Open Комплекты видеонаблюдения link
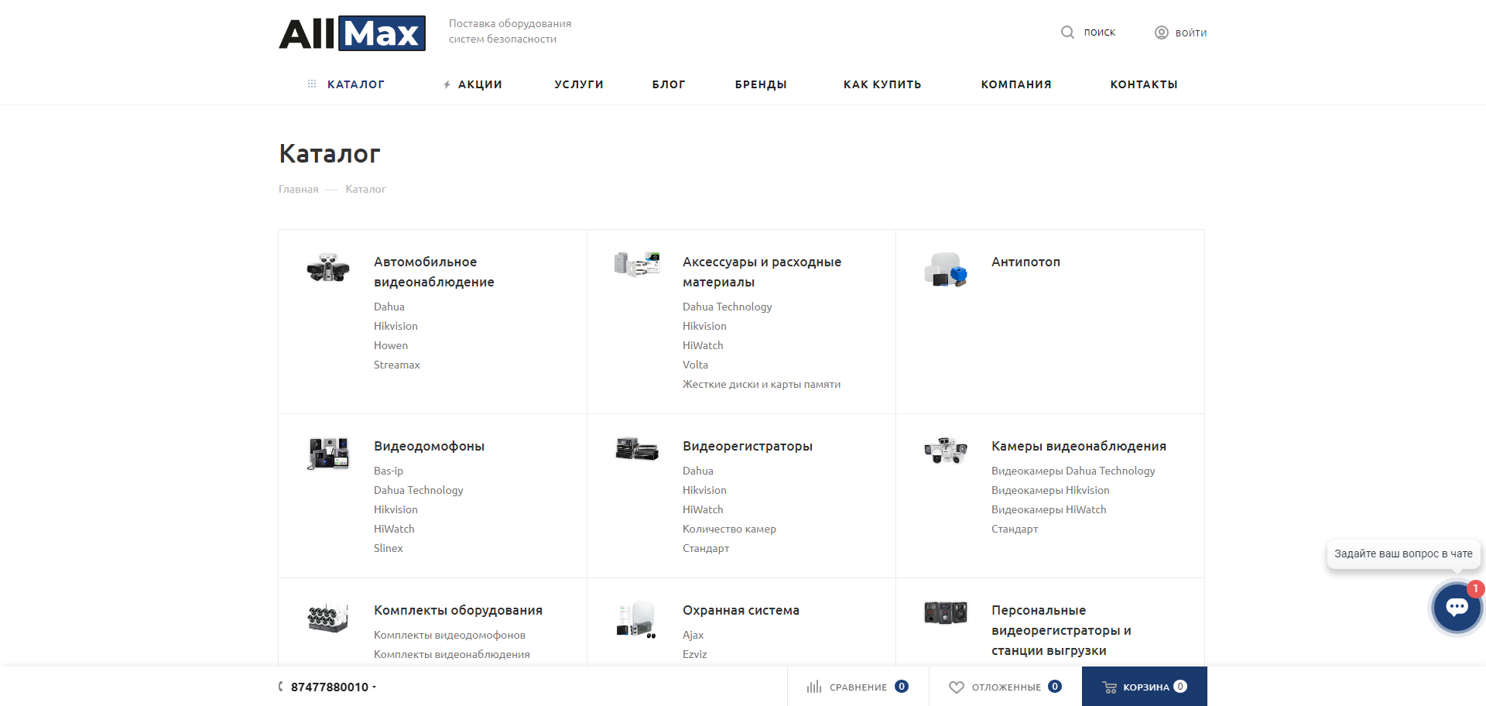The width and height of the screenshot is (1486, 706). click(452, 654)
